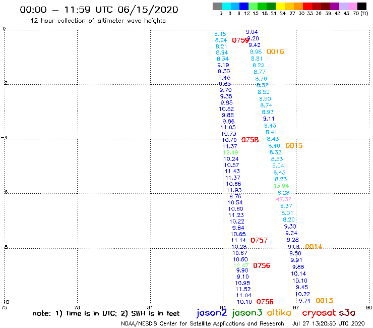Select the orange 0013 time stamp
The image size is (373, 328).
point(324,301)
